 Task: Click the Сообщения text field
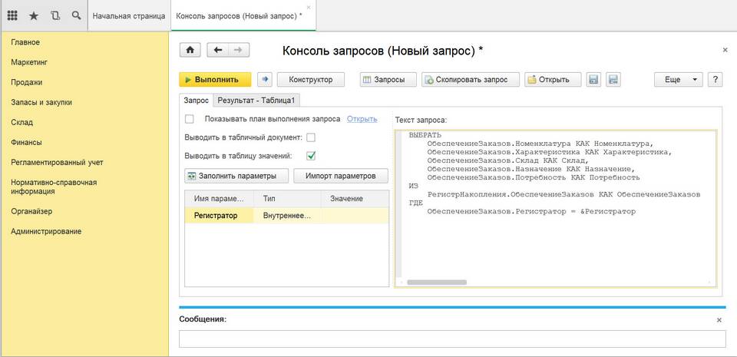452,339
